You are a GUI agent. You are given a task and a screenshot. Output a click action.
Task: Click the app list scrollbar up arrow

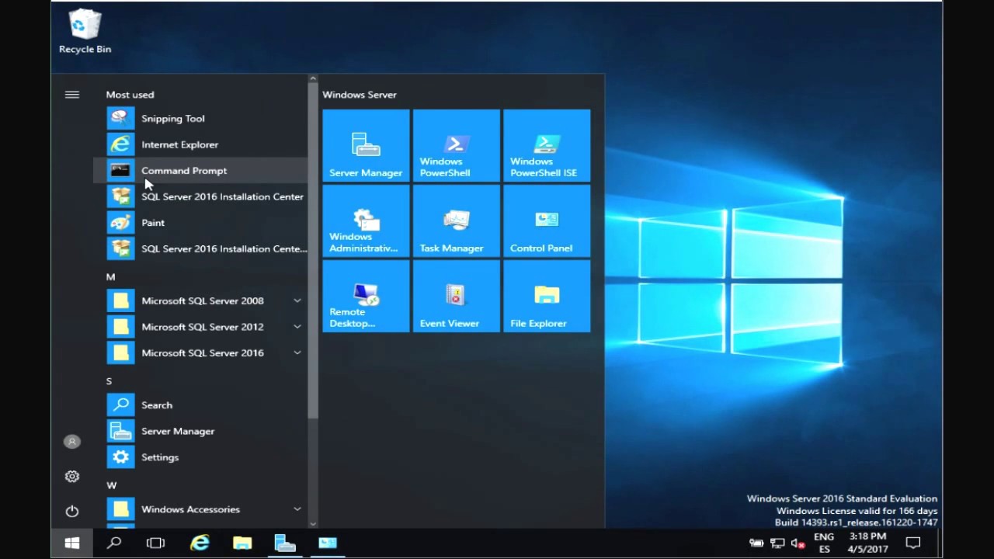point(313,78)
